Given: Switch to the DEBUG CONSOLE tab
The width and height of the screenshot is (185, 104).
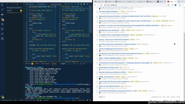Looking at the screenshot, I should click(45, 64).
